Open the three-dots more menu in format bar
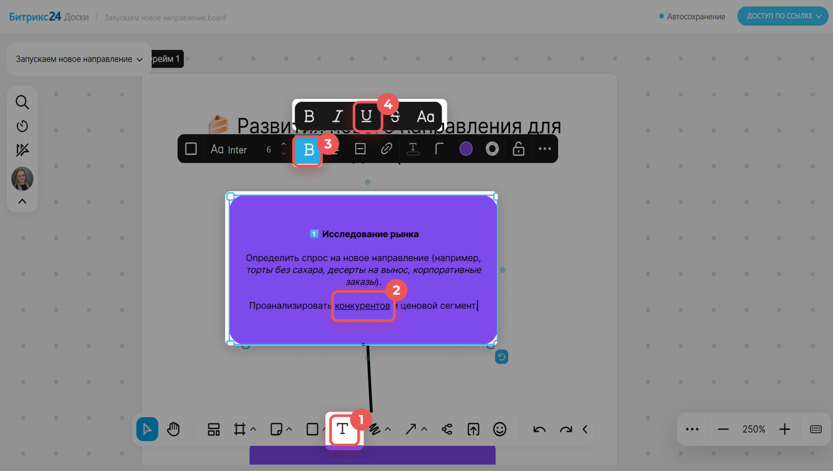833x471 pixels. pos(544,149)
